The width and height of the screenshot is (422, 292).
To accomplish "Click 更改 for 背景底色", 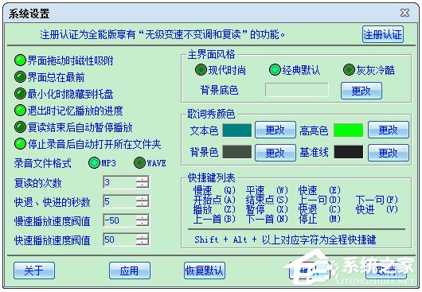I will pos(361,91).
